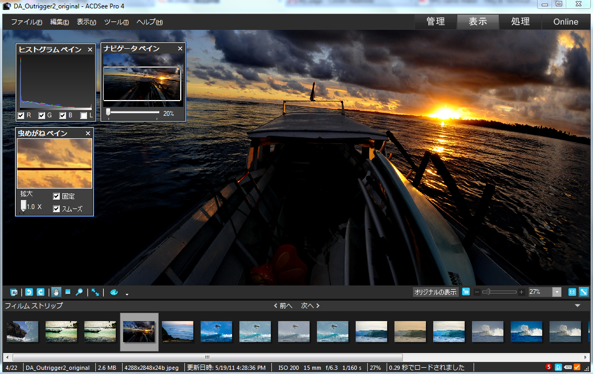Activate the Zoom magnifier tool

click(x=79, y=292)
